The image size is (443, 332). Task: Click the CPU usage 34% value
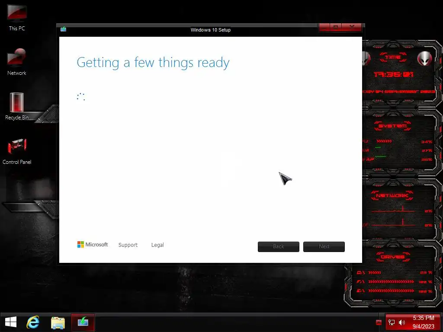coord(427,142)
